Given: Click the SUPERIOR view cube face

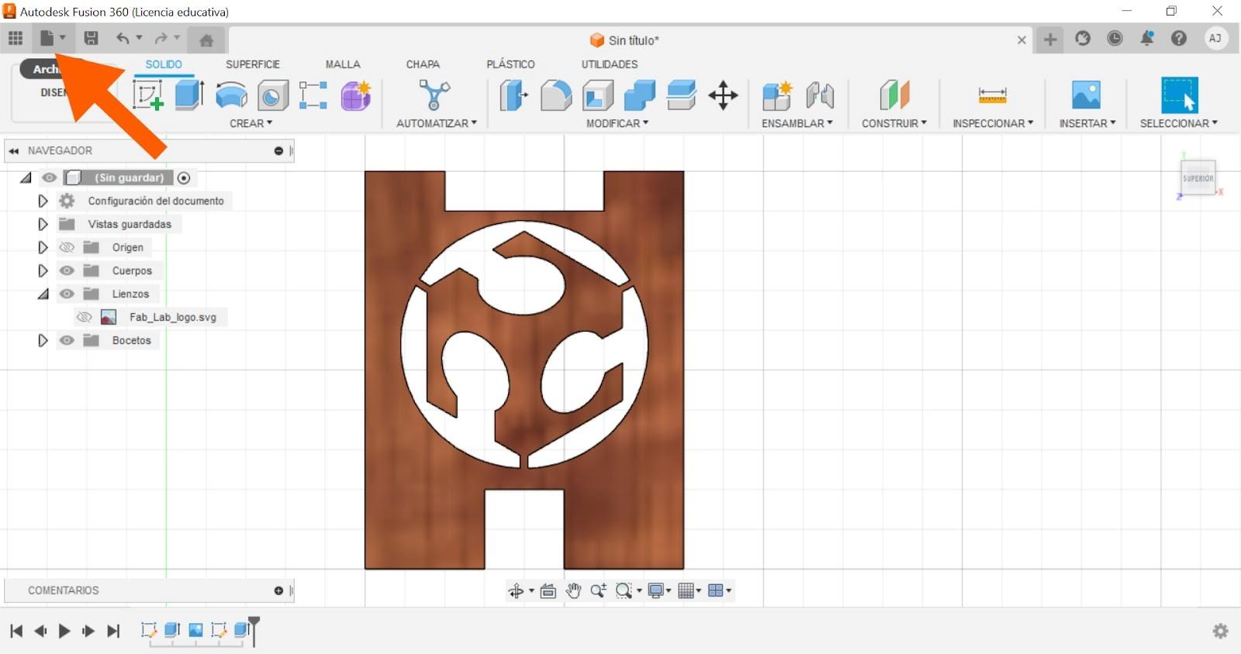Looking at the screenshot, I should pos(1198,178).
